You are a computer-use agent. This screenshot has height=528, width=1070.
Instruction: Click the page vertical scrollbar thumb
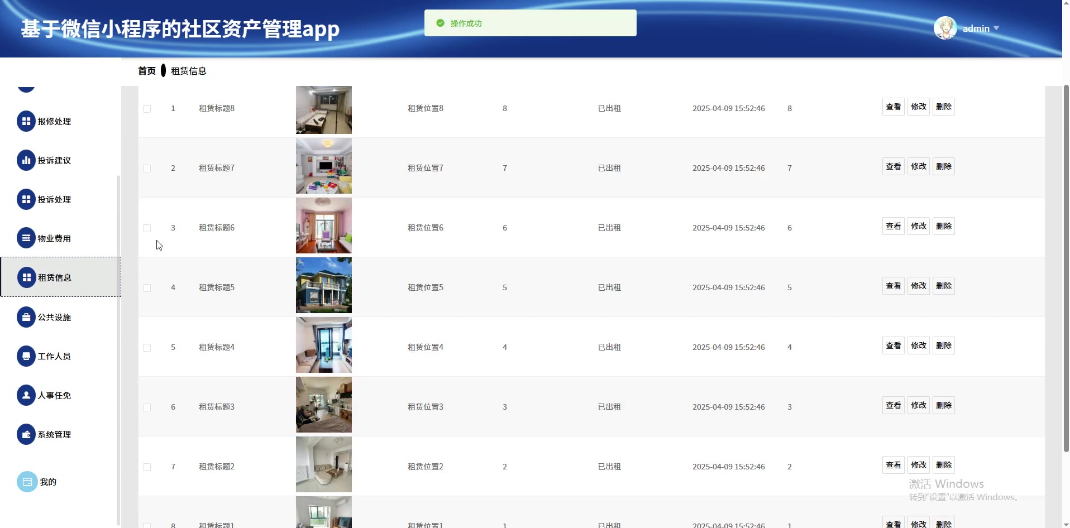pos(1066,268)
